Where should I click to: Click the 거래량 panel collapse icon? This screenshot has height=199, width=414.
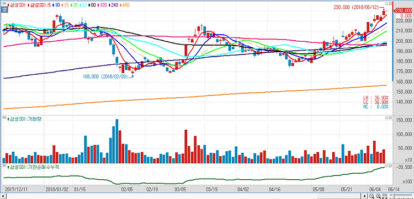[x=386, y=118]
